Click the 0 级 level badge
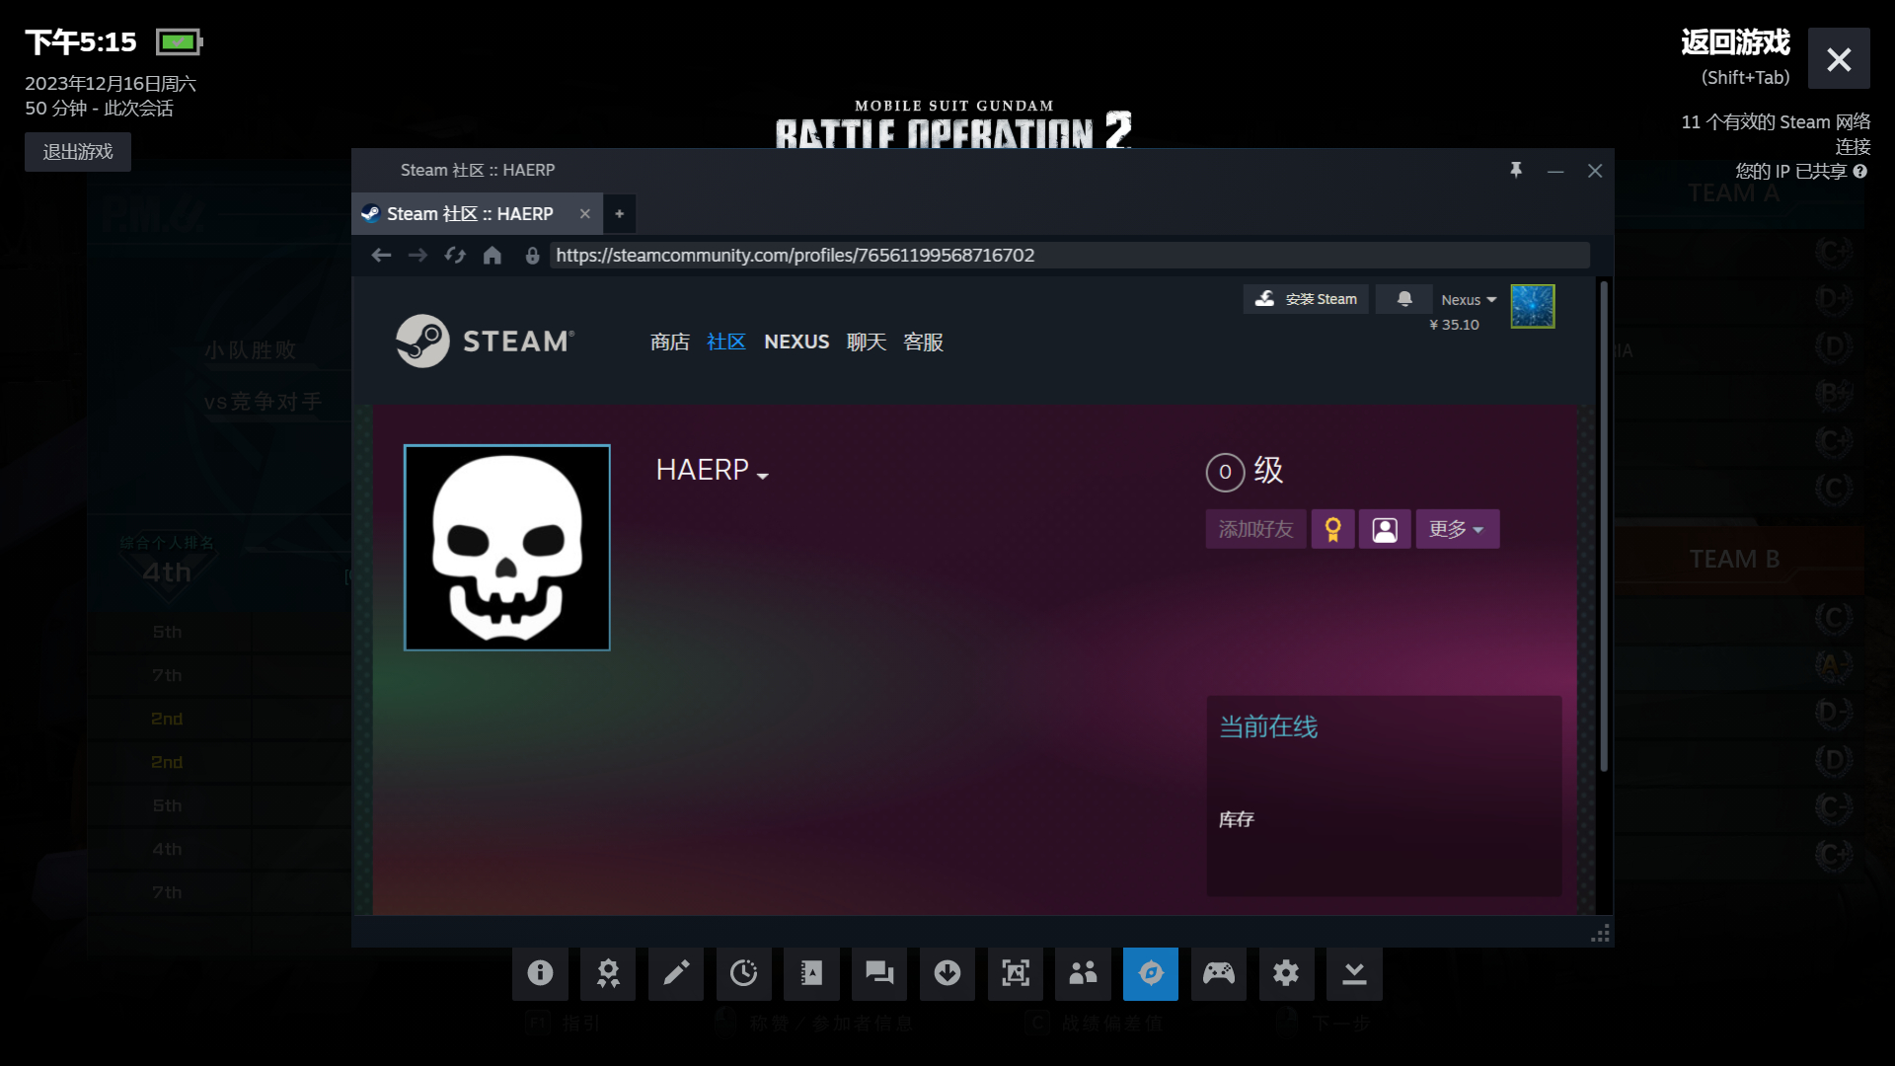 pyautogui.click(x=1245, y=471)
